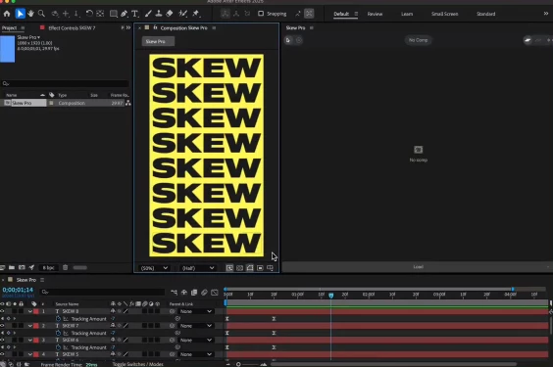Click the Load button in Skew Pro panel
This screenshot has height=367, width=553.
pos(418,267)
